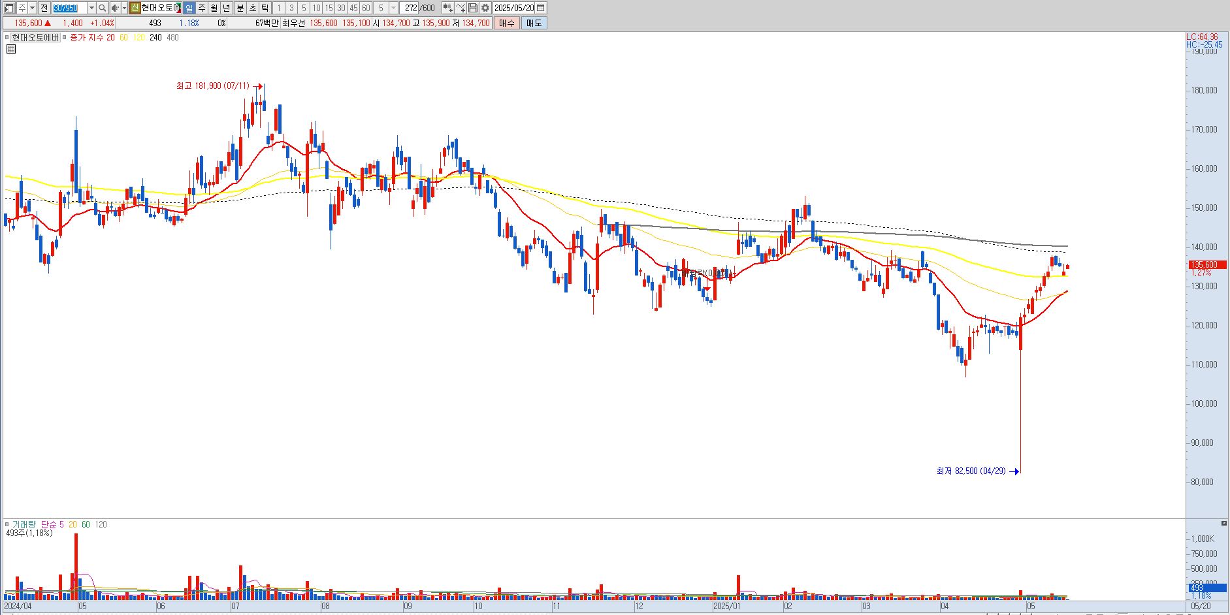Image resolution: width=1230 pixels, height=615 pixels.
Task: Select the 분 (minute) chart tab
Action: click(x=240, y=8)
